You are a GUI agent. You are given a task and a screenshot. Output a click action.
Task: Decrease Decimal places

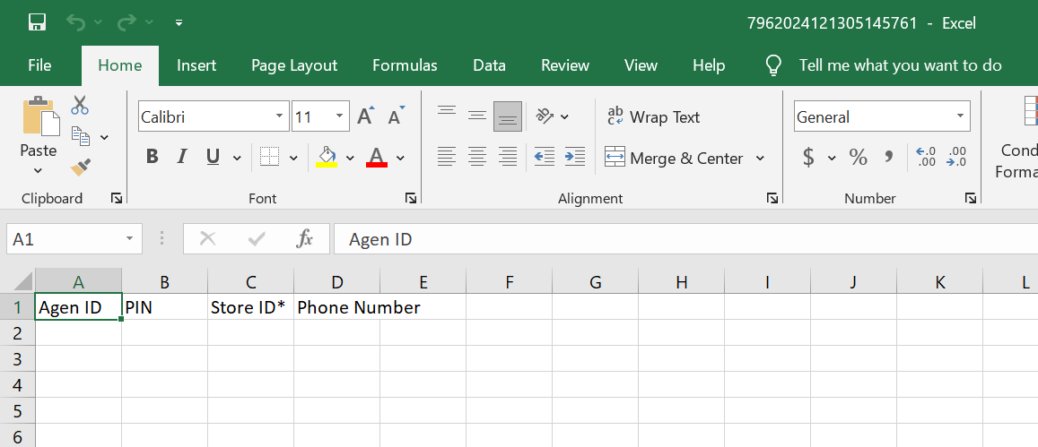pos(956,157)
